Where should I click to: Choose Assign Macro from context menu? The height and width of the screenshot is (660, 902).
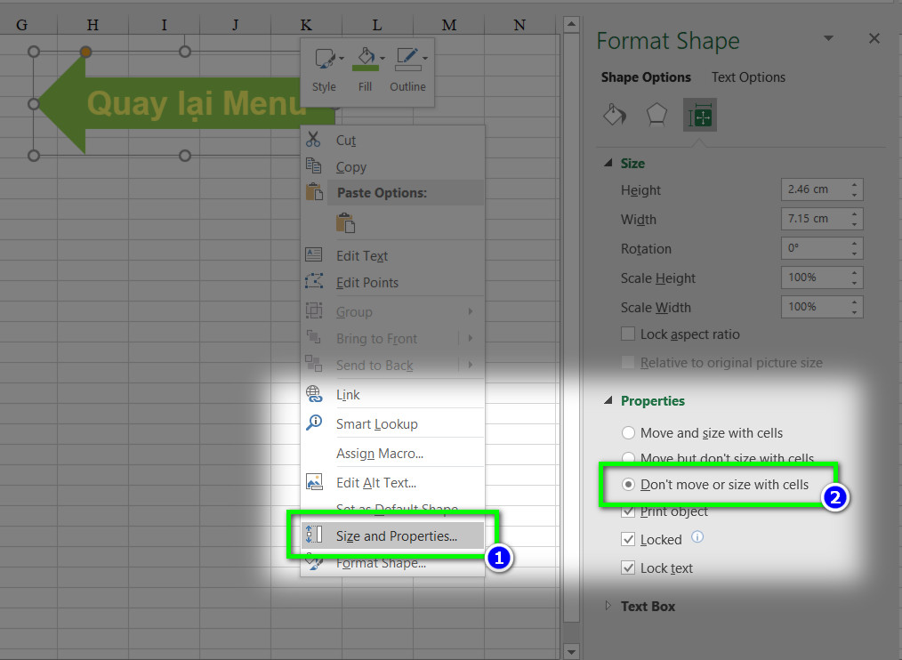click(380, 454)
